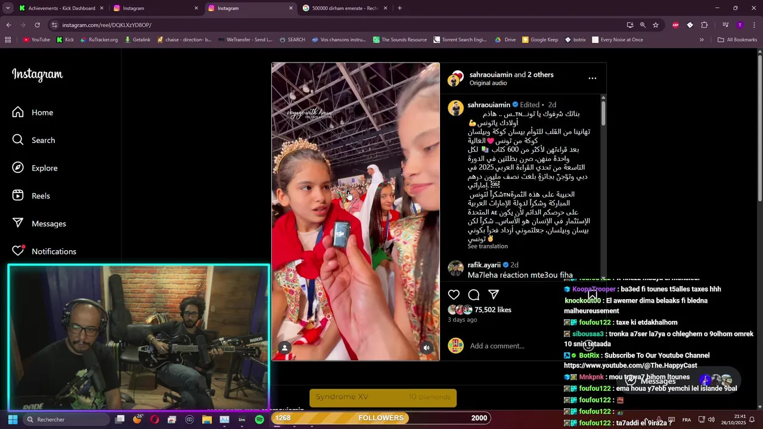The image size is (763, 429).
Task: Open the Getalink bookmark
Action: pyautogui.click(x=137, y=40)
